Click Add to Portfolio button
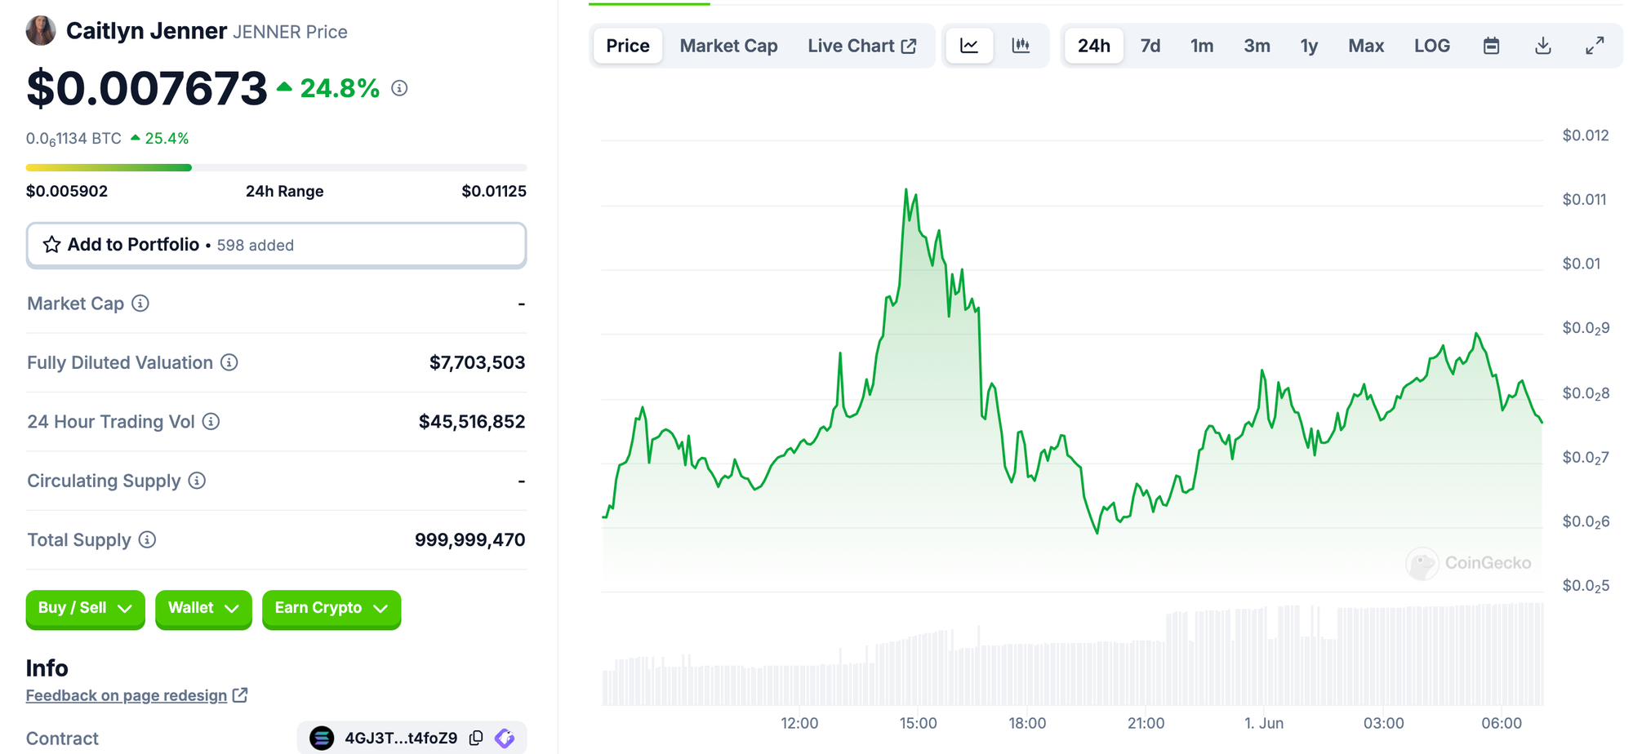The image size is (1633, 754). tap(276, 245)
